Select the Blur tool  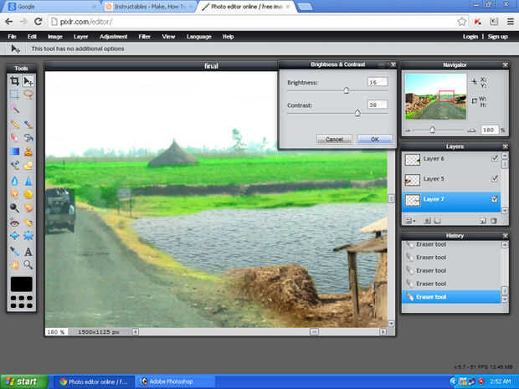coord(14,181)
